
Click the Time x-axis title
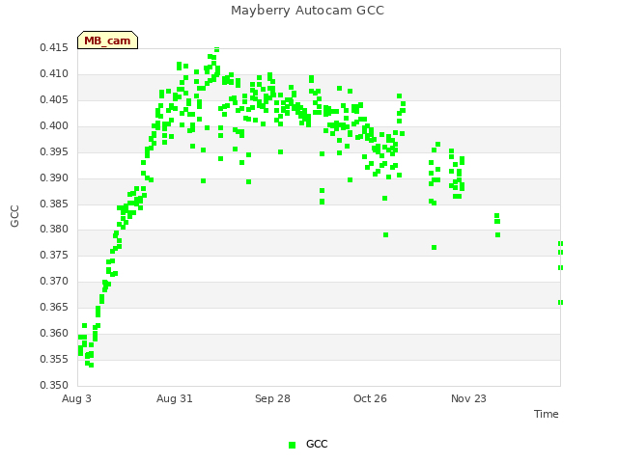point(547,414)
